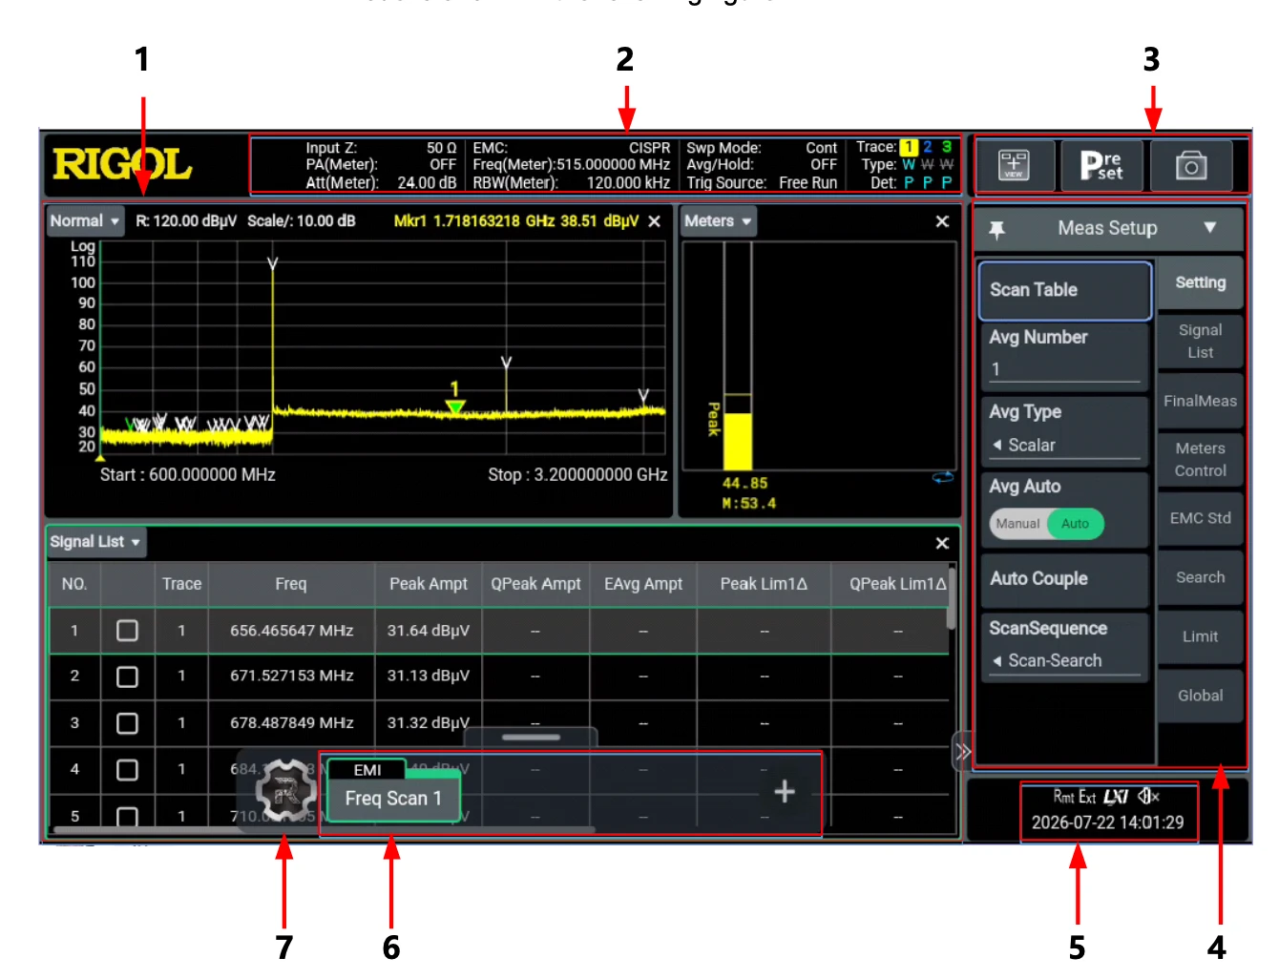Click the Scan Table button
Viewport: 1279px width, 979px height.
click(x=1065, y=290)
